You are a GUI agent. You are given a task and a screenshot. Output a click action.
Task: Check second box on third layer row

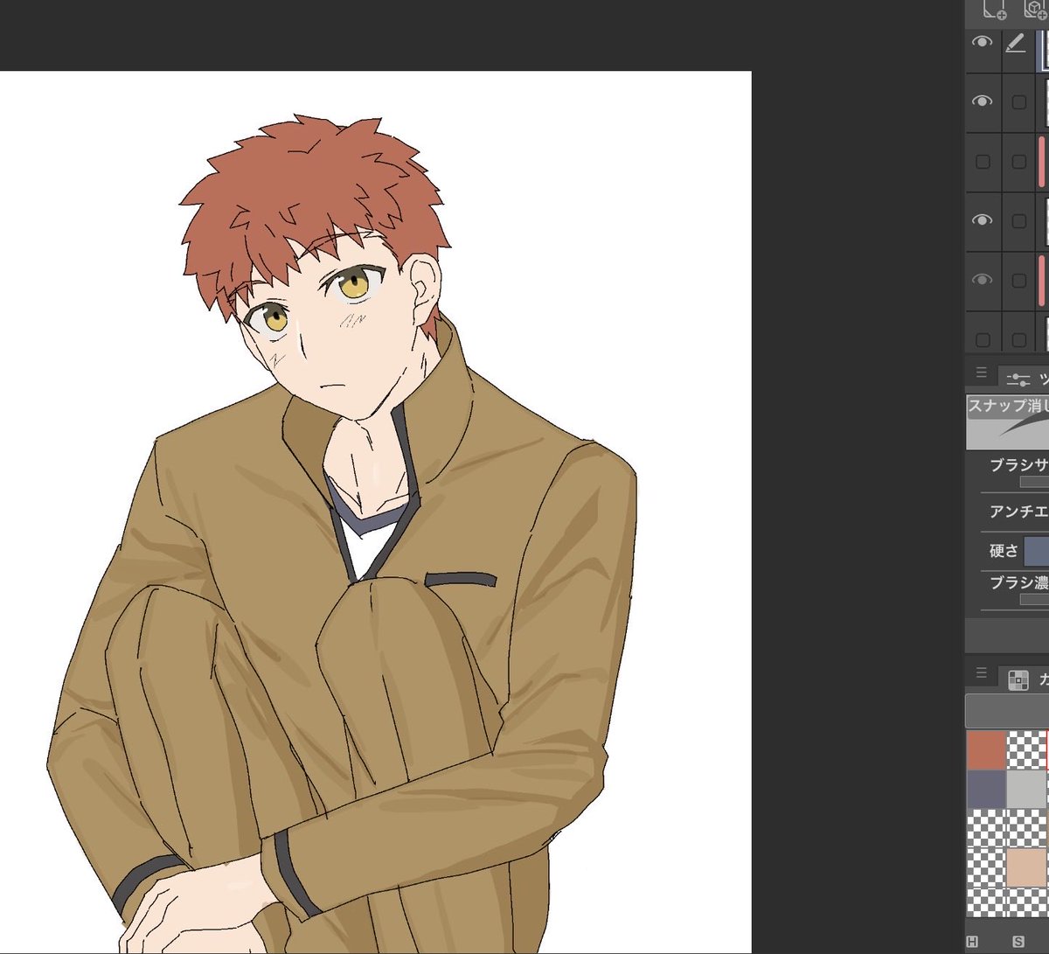tap(1018, 162)
